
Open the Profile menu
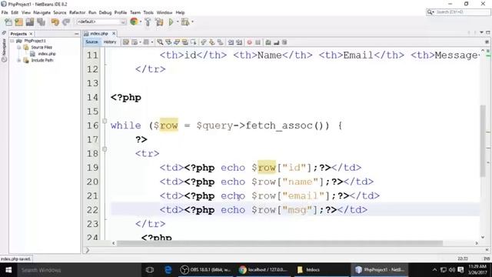click(121, 12)
